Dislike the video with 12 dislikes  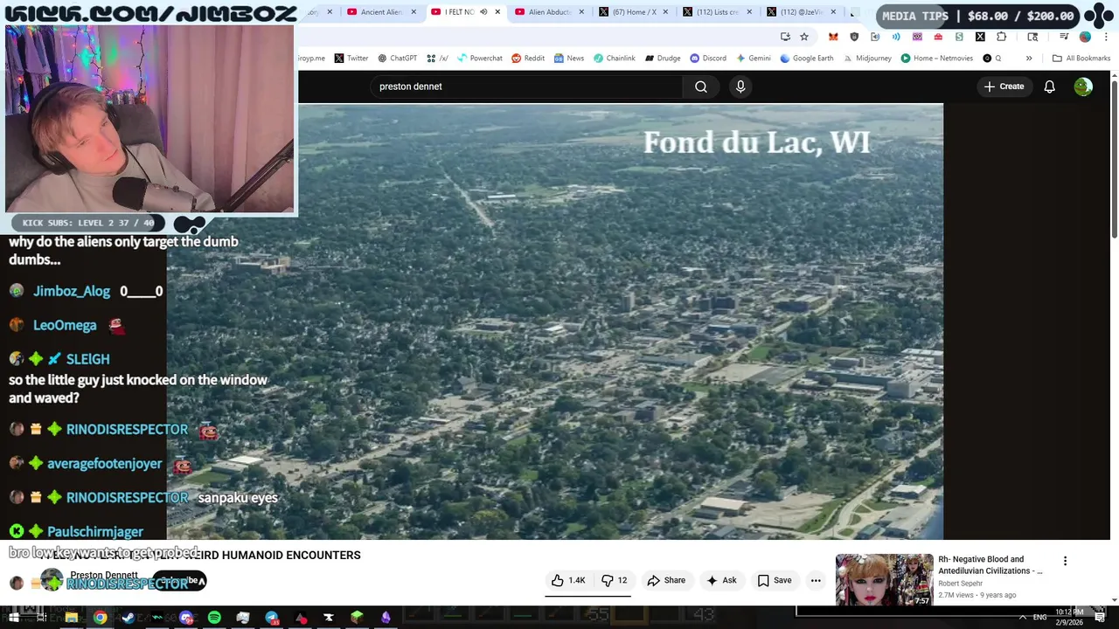pyautogui.click(x=615, y=580)
